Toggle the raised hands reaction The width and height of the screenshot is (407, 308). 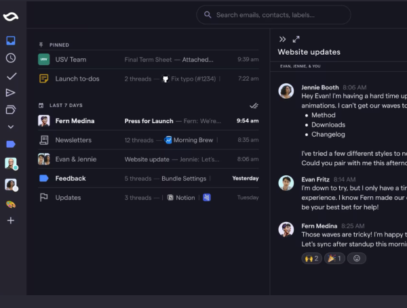(311, 258)
